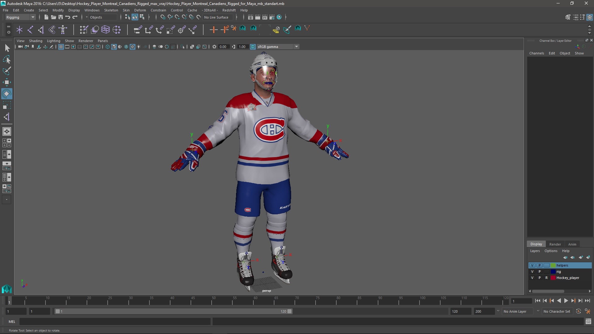Click the Pole Vector constraint icon
This screenshot has height=334, width=594.
tap(193, 30)
